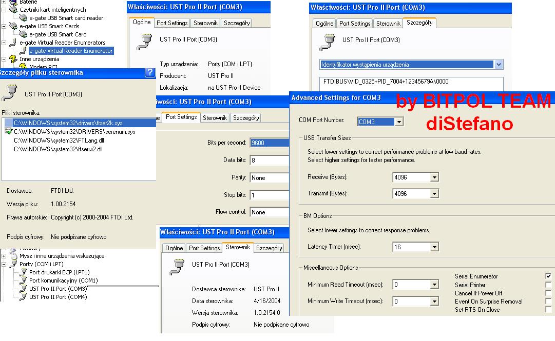Click the Mysz i inne urządzenia wskazujące icon

pyautogui.click(x=13, y=255)
